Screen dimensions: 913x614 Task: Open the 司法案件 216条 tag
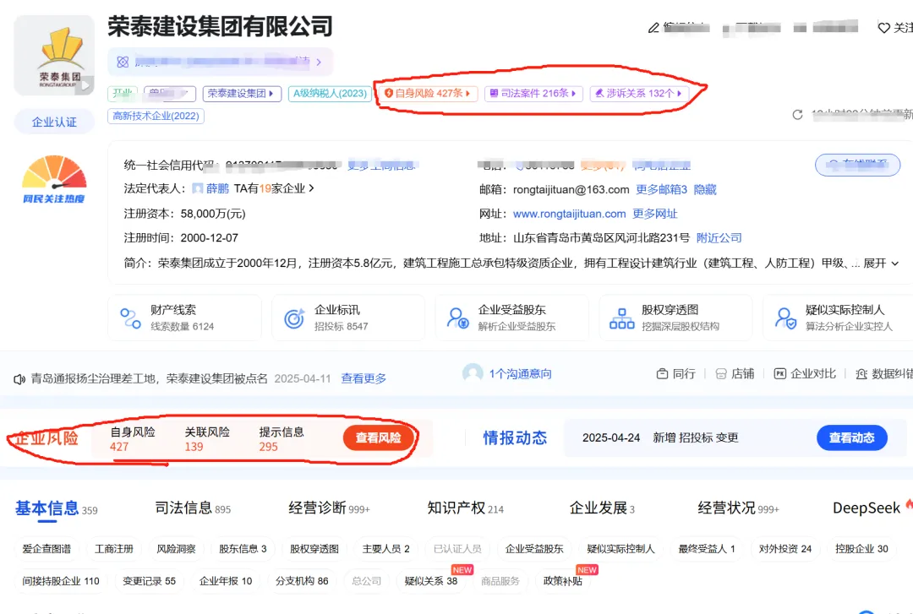tap(533, 93)
